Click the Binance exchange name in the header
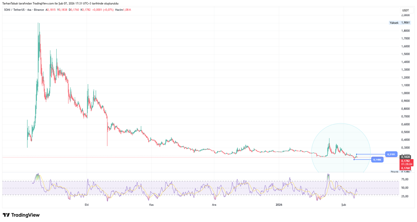 coord(39,10)
